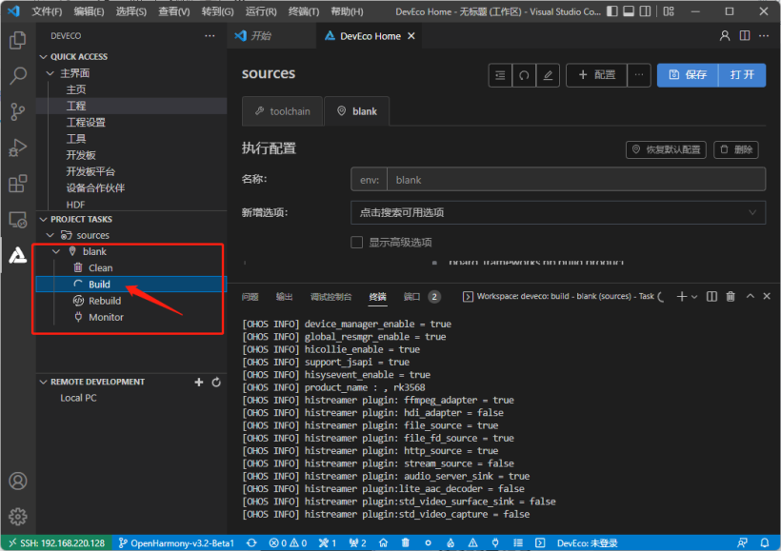Click the 恢复默认配置 button
The height and width of the screenshot is (551, 781).
pos(666,149)
